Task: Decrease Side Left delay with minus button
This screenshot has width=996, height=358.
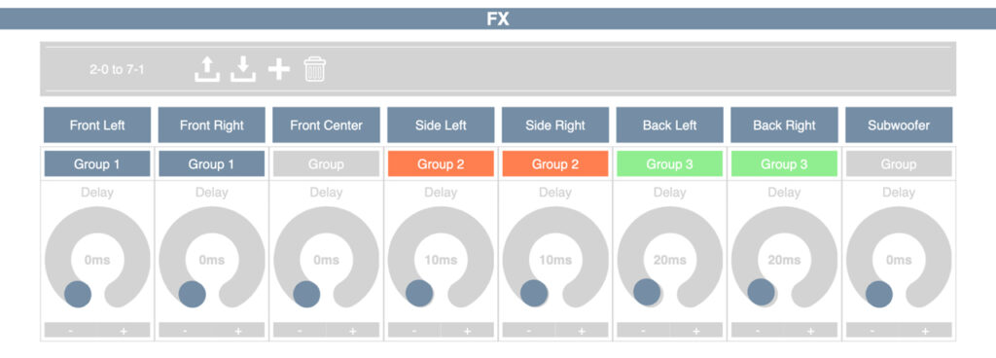Action: 414,331
